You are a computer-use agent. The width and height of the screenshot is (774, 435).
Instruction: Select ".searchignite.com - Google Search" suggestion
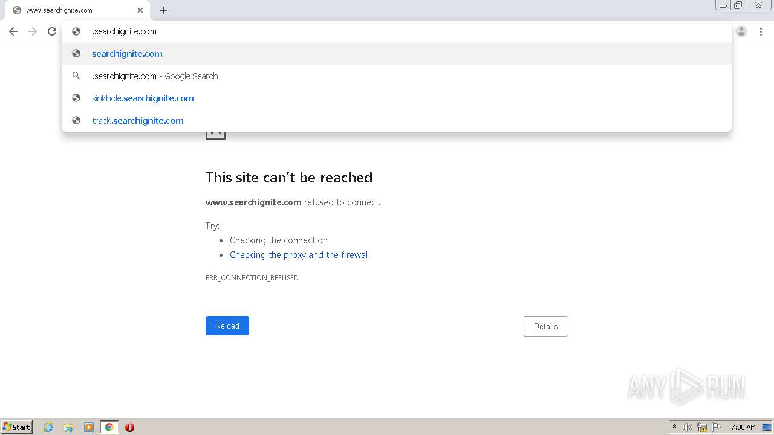[x=396, y=76]
